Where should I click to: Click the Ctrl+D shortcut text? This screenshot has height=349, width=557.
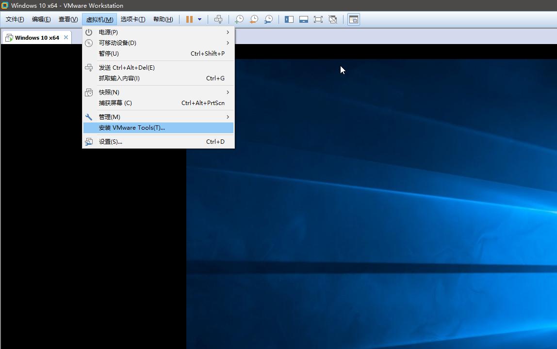coord(215,142)
